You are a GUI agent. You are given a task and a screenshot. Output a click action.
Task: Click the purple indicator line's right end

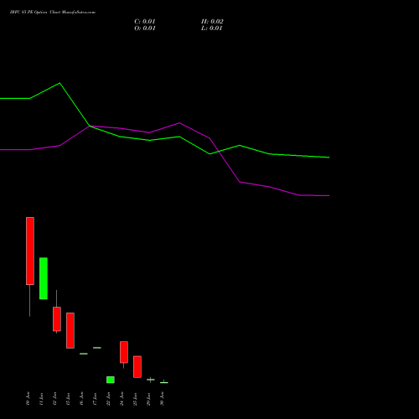[x=329, y=195]
